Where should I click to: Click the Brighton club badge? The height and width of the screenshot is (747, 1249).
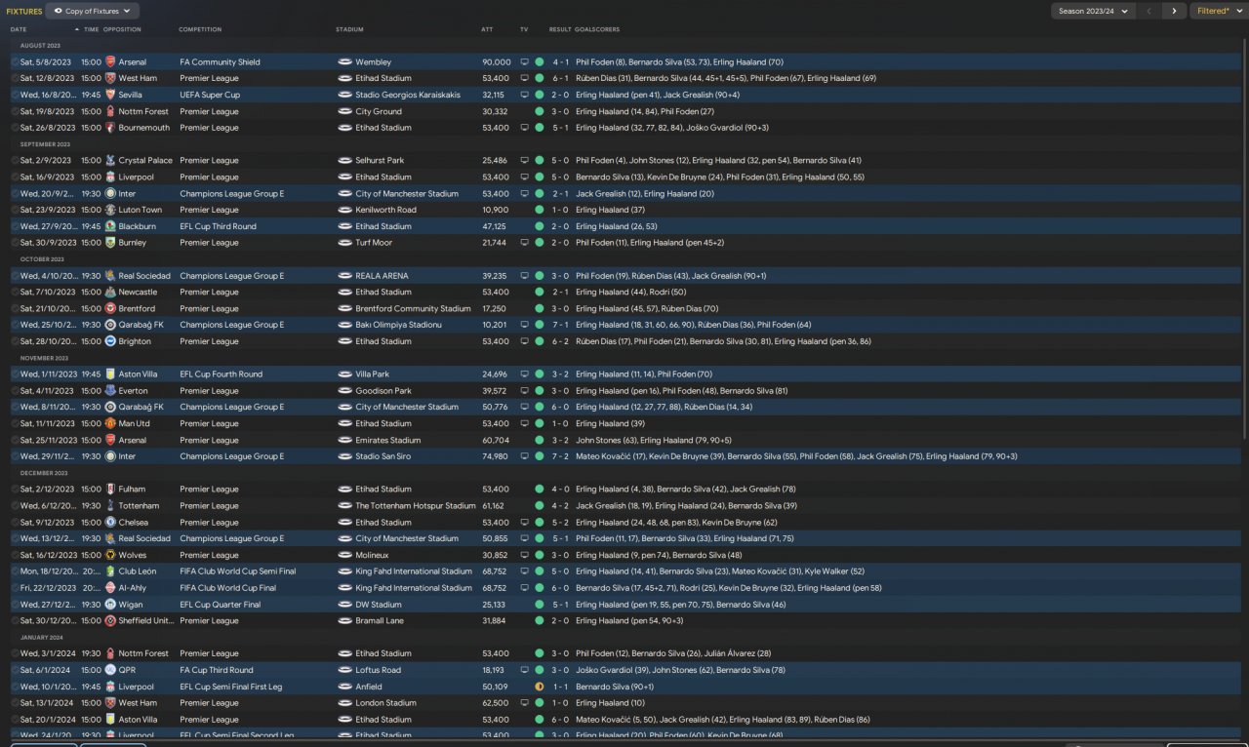point(110,341)
